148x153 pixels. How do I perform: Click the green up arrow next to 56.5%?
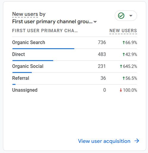(124, 78)
